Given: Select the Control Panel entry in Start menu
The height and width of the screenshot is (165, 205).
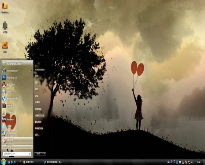Looking at the screenshot, I should [38, 109].
